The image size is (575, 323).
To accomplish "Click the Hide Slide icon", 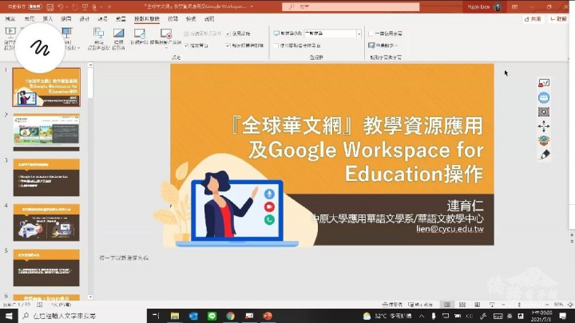I will [118, 33].
